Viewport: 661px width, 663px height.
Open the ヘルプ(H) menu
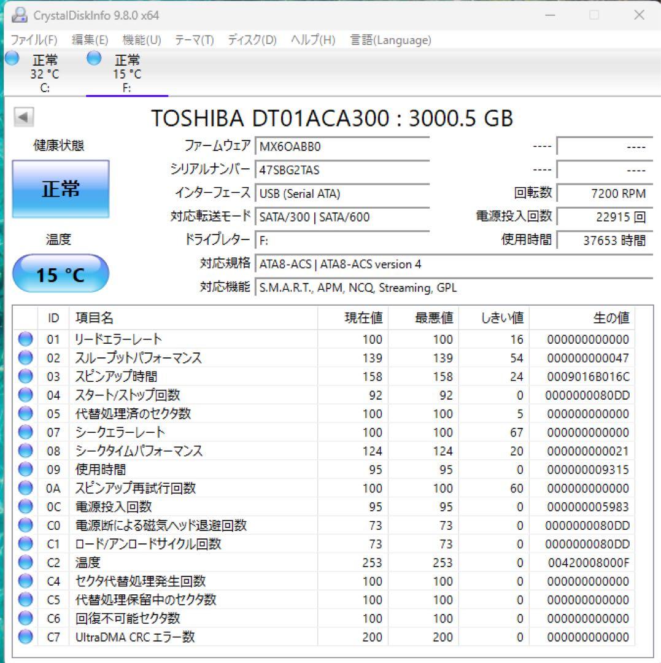313,40
